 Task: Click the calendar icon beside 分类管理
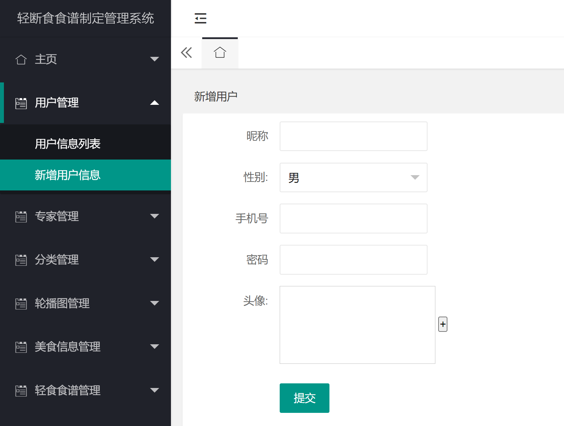[x=21, y=260]
